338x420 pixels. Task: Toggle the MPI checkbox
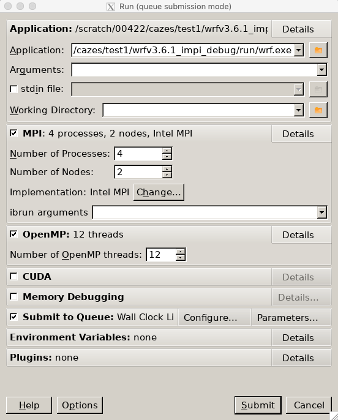point(13,133)
